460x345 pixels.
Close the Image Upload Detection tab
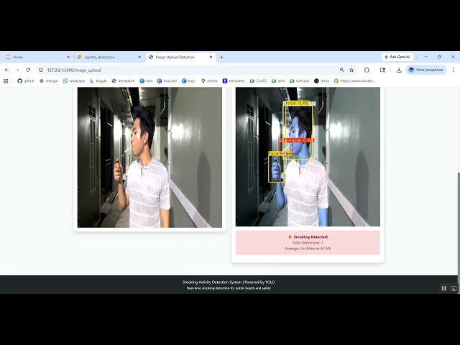pyautogui.click(x=211, y=57)
